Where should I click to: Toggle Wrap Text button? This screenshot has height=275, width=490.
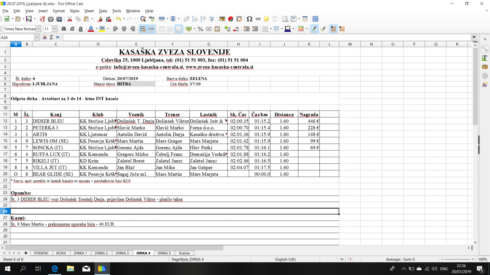point(143,29)
